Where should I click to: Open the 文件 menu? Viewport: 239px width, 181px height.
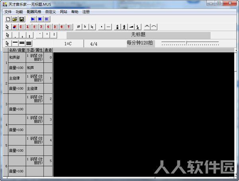tap(8, 12)
